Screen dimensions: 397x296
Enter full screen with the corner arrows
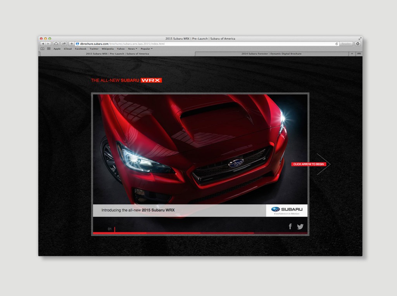[360, 38]
